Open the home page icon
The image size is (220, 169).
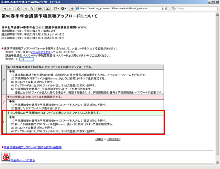pos(18,9)
